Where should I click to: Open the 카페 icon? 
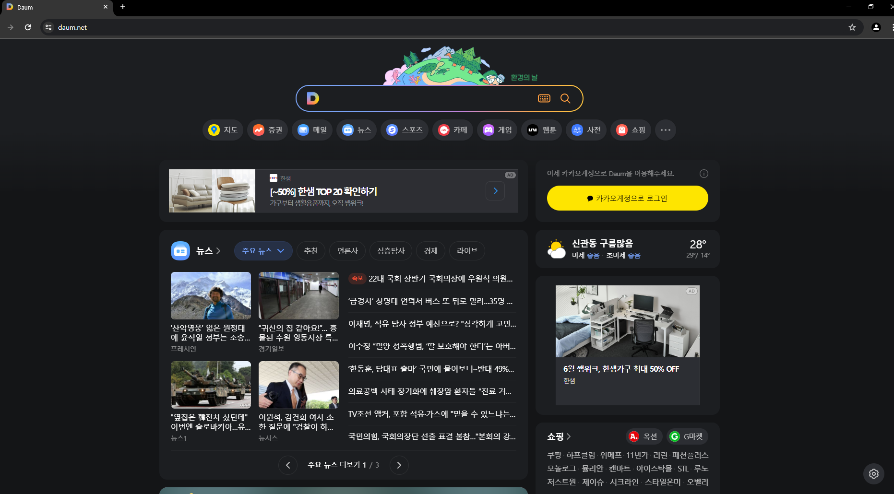tap(453, 130)
